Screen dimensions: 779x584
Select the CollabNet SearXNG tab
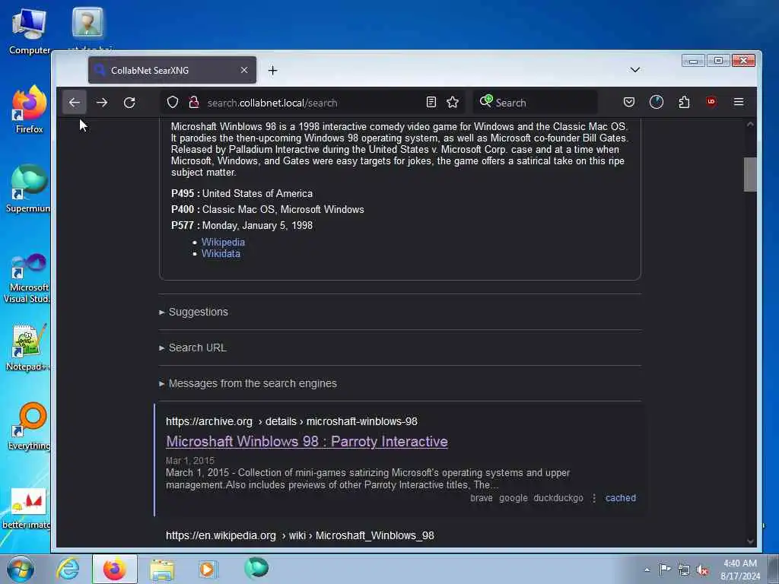pyautogui.click(x=173, y=70)
